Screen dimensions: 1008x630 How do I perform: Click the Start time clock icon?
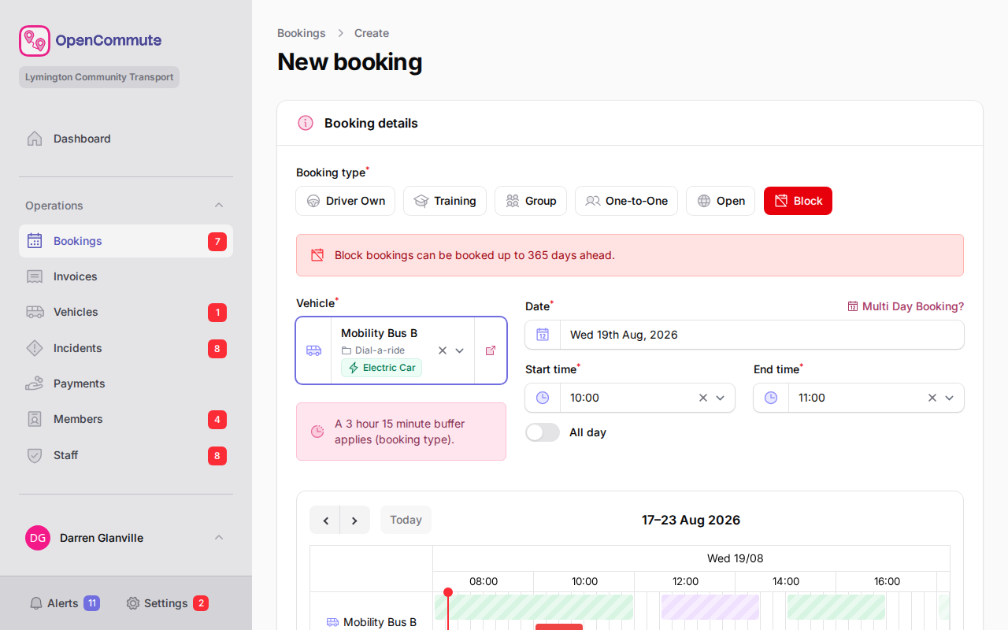tap(543, 398)
